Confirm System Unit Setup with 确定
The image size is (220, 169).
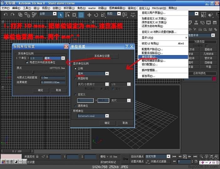point(41,90)
